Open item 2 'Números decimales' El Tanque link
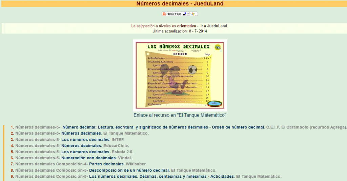The height and width of the screenshot is (181, 347). pyautogui.click(x=81, y=133)
